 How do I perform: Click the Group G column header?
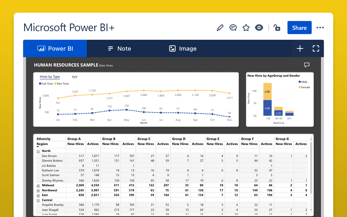[x=282, y=139]
